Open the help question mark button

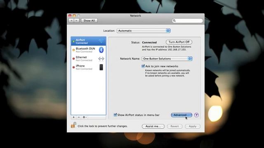click(x=196, y=115)
